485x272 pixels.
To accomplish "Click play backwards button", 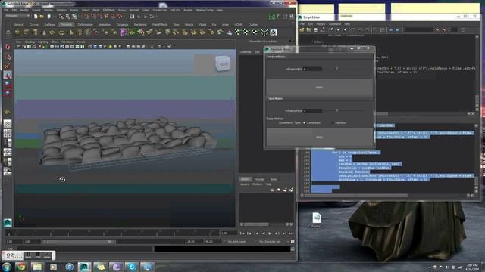I will tap(263, 233).
